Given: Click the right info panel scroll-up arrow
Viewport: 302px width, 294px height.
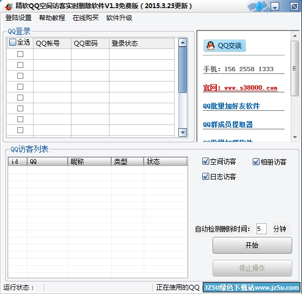Looking at the screenshot, I should 295,36.
